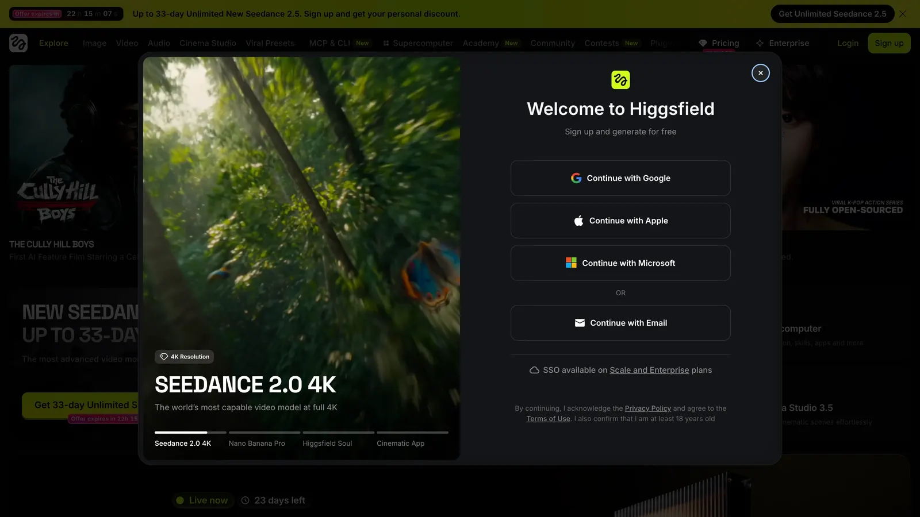Continue with Apple sign-in
920x517 pixels.
(620, 221)
